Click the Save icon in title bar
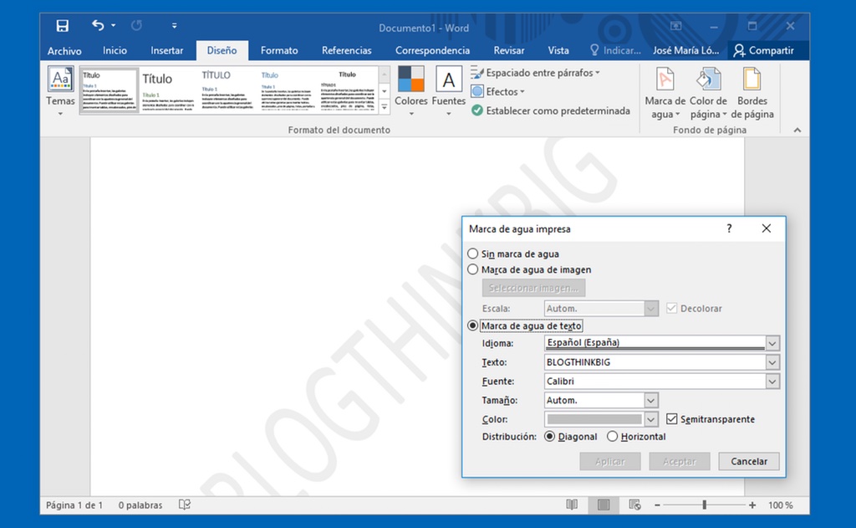856x528 pixels. (x=63, y=26)
